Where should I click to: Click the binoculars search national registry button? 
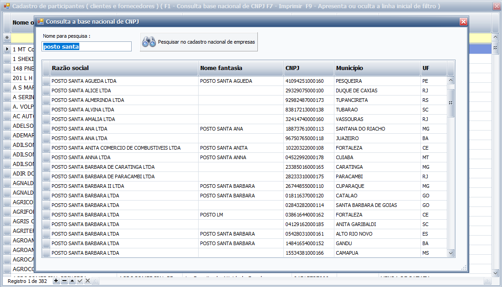[199, 42]
